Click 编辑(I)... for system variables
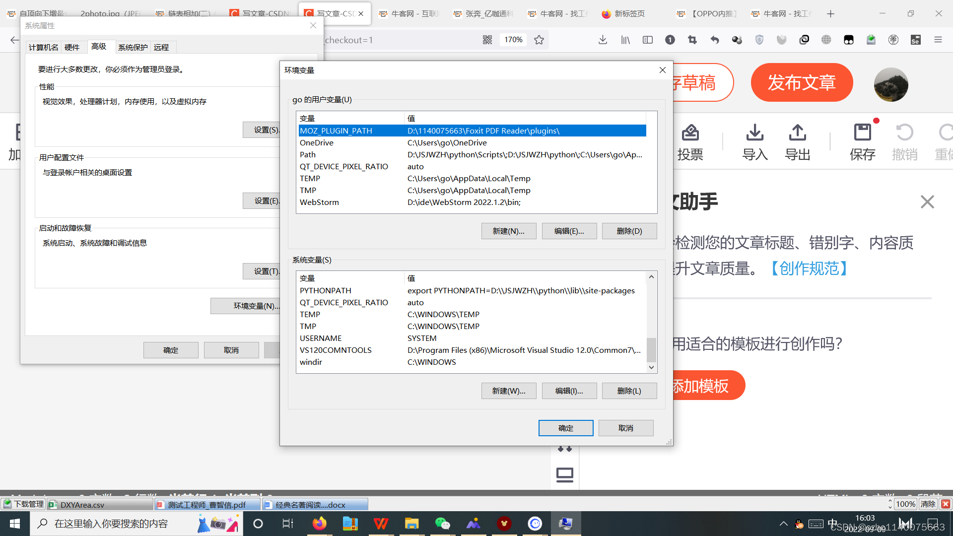The image size is (953, 536). click(x=569, y=391)
